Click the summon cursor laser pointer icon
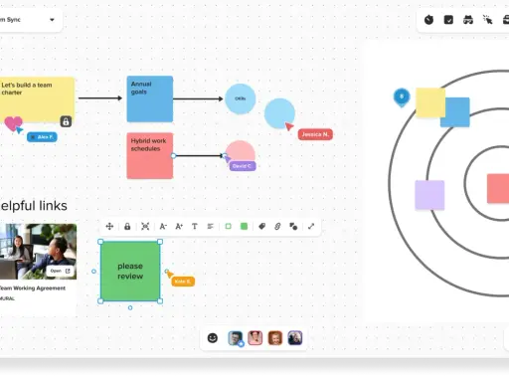Image resolution: width=509 pixels, height=382 pixels. [487, 20]
